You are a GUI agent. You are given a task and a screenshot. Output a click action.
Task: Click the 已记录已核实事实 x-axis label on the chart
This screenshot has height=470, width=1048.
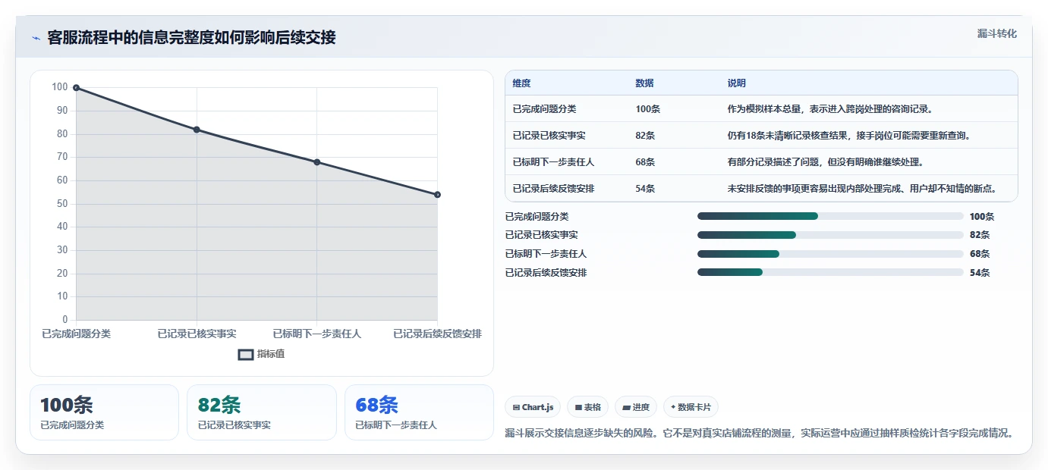tap(197, 334)
